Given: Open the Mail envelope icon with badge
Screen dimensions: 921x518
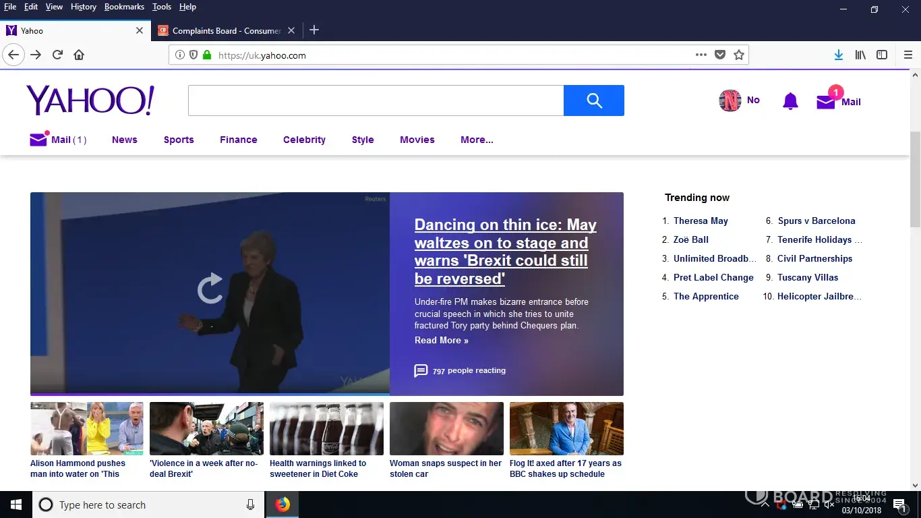Looking at the screenshot, I should point(826,101).
